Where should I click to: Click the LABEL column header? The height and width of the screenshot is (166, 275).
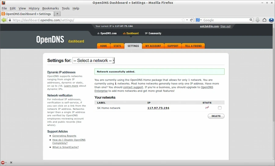point(101,103)
